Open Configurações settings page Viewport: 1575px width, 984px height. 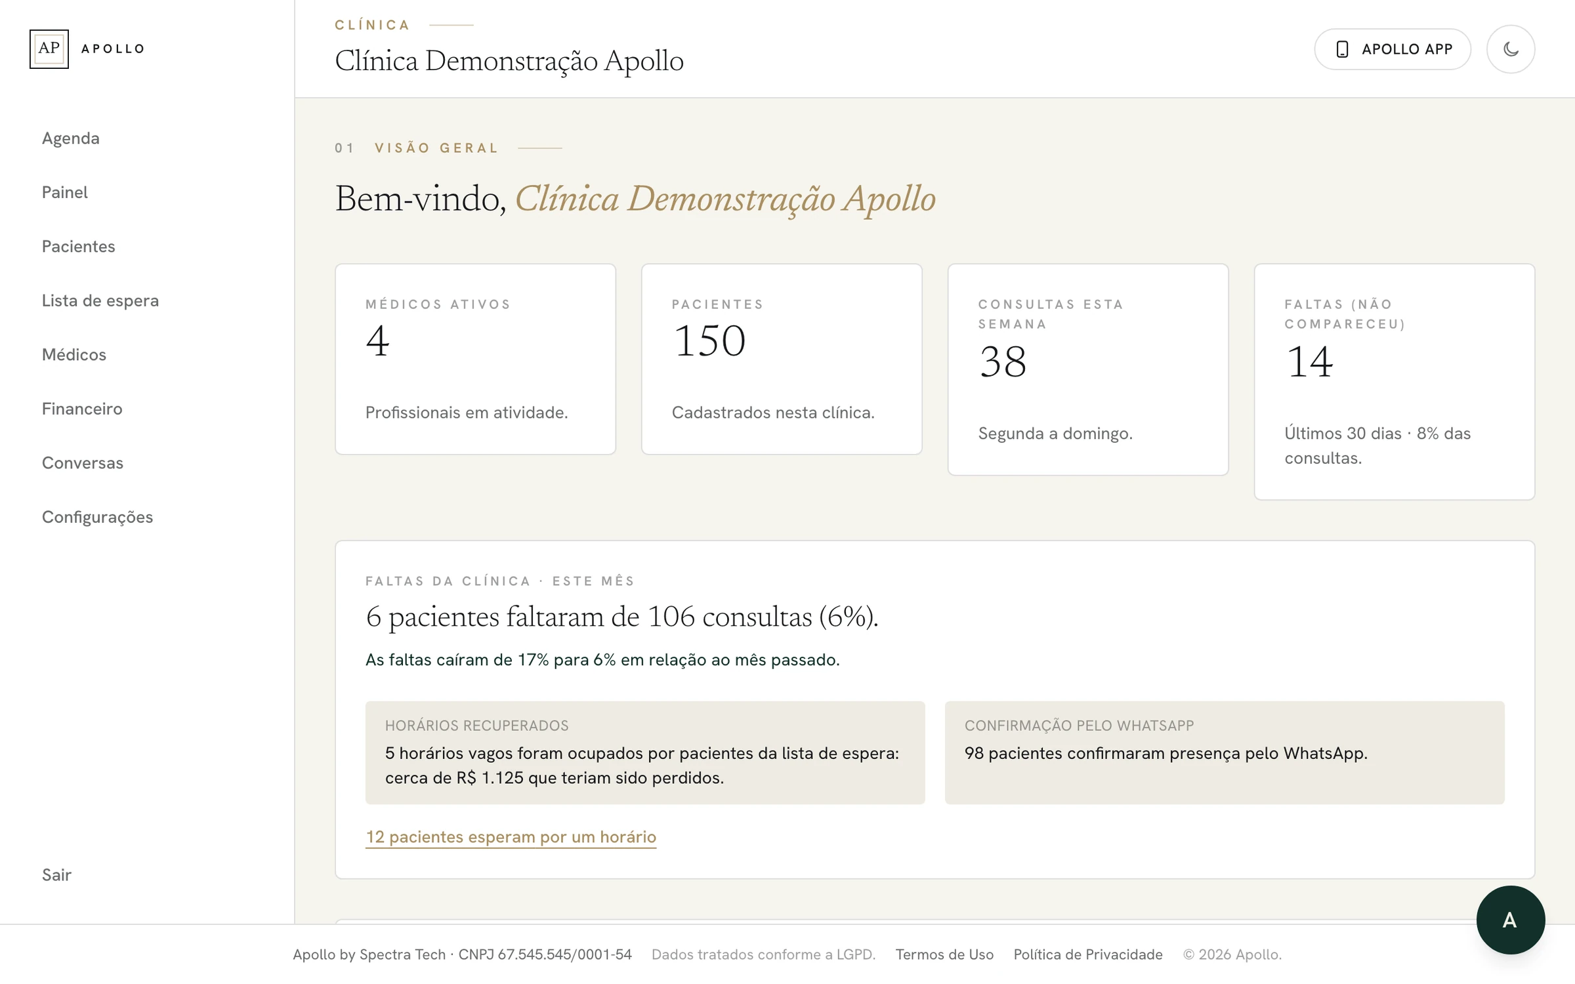click(x=98, y=518)
